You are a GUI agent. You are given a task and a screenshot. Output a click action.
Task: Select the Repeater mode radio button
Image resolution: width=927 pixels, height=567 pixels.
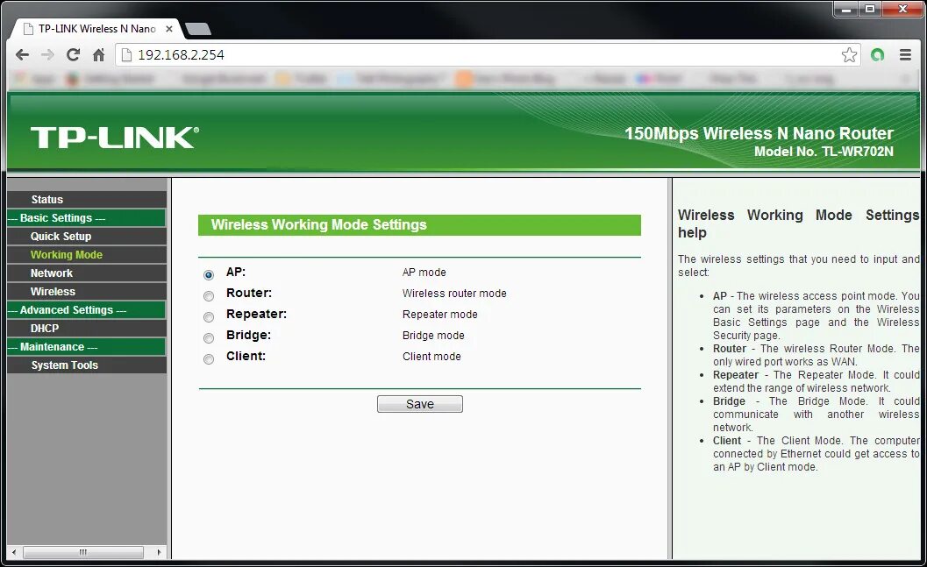(209, 317)
